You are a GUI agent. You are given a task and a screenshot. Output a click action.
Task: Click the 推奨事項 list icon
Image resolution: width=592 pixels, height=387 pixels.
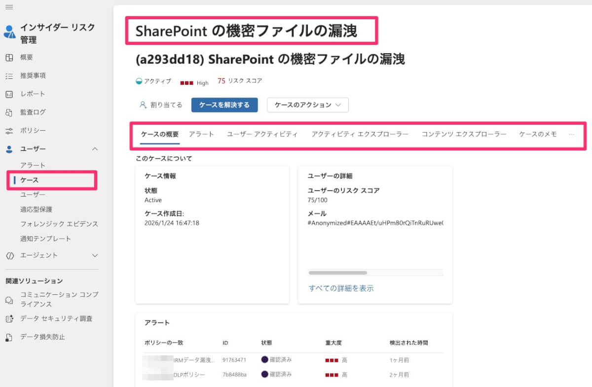[x=9, y=75]
